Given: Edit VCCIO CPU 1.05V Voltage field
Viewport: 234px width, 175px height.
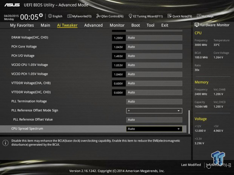Looking at the screenshot, I should 154,65.
